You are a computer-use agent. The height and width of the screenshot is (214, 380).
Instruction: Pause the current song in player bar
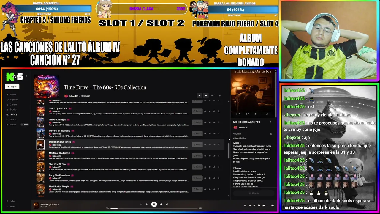point(154,204)
